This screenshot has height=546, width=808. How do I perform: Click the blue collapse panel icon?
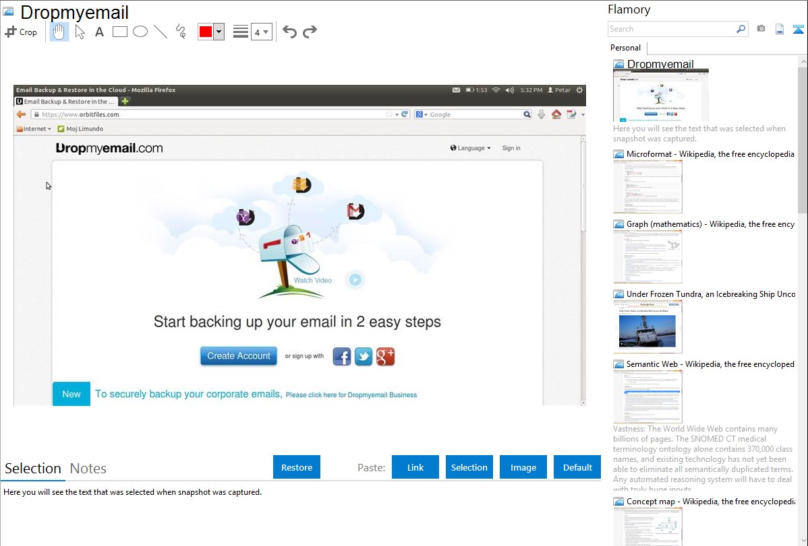point(798,29)
